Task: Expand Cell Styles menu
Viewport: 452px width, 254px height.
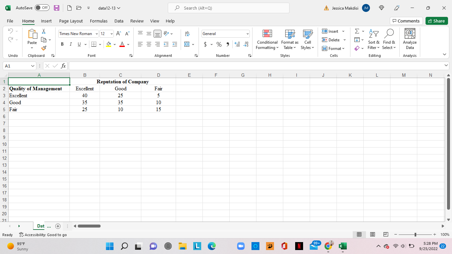Action: [x=308, y=39]
